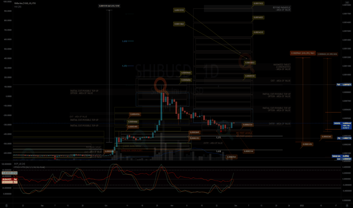Screen dimensions: 353x208
Task: Open the STOCH+RSI indicator legend
Action: coord(30,167)
